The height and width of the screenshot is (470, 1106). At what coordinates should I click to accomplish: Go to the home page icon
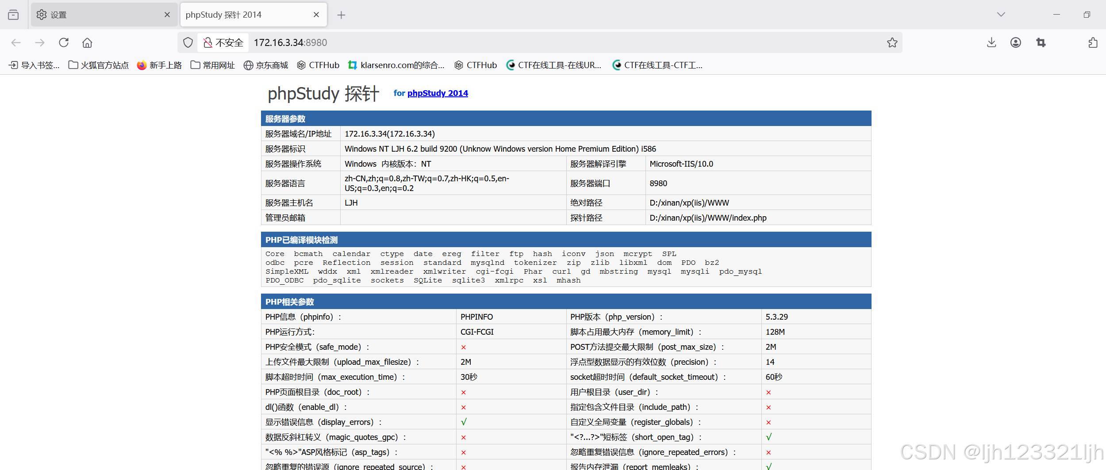click(x=87, y=42)
